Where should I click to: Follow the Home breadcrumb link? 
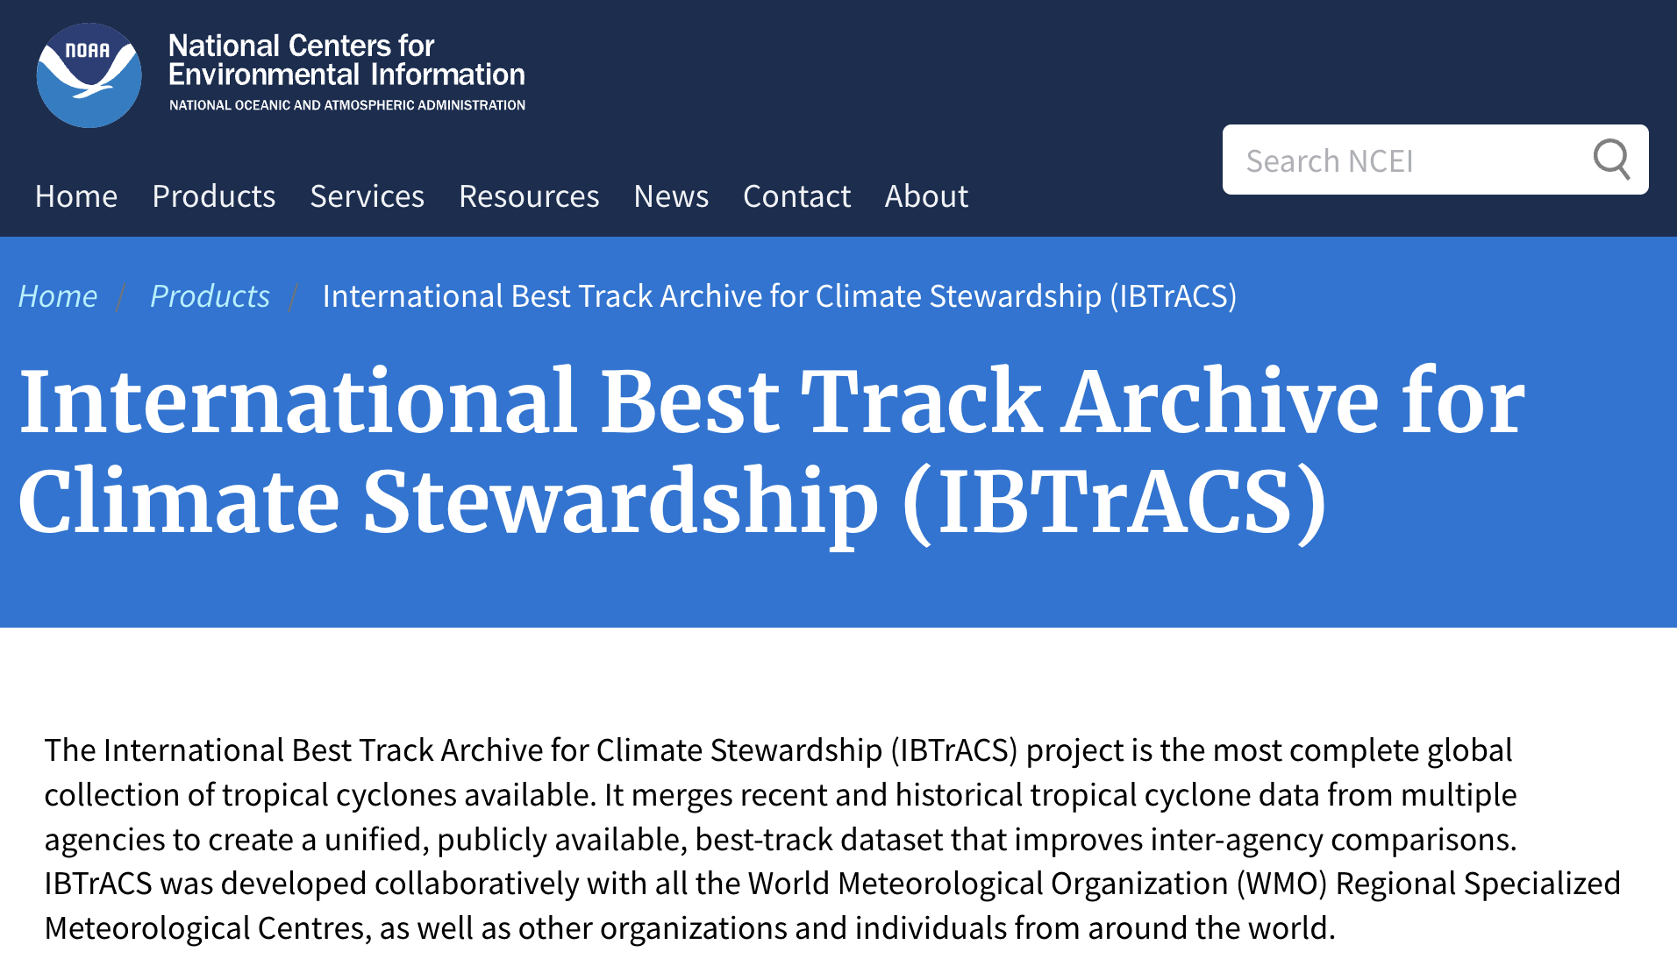pyautogui.click(x=58, y=296)
